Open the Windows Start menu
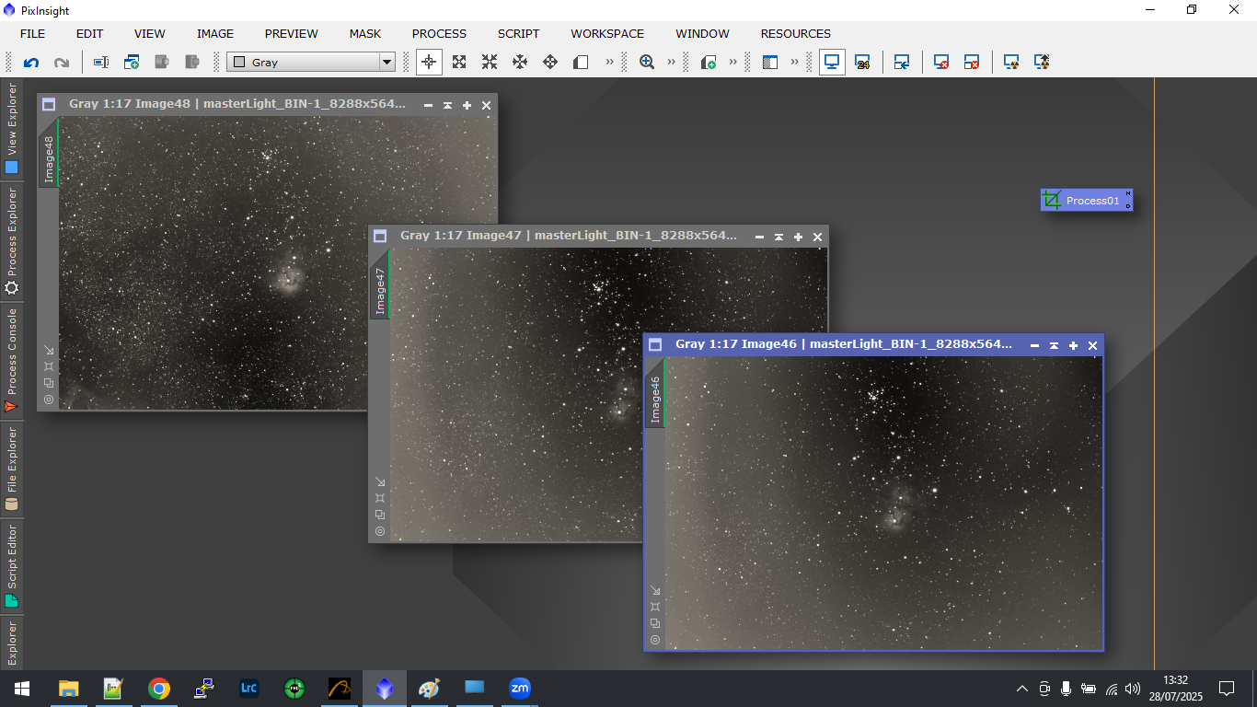The height and width of the screenshot is (707, 1257). click(x=22, y=689)
